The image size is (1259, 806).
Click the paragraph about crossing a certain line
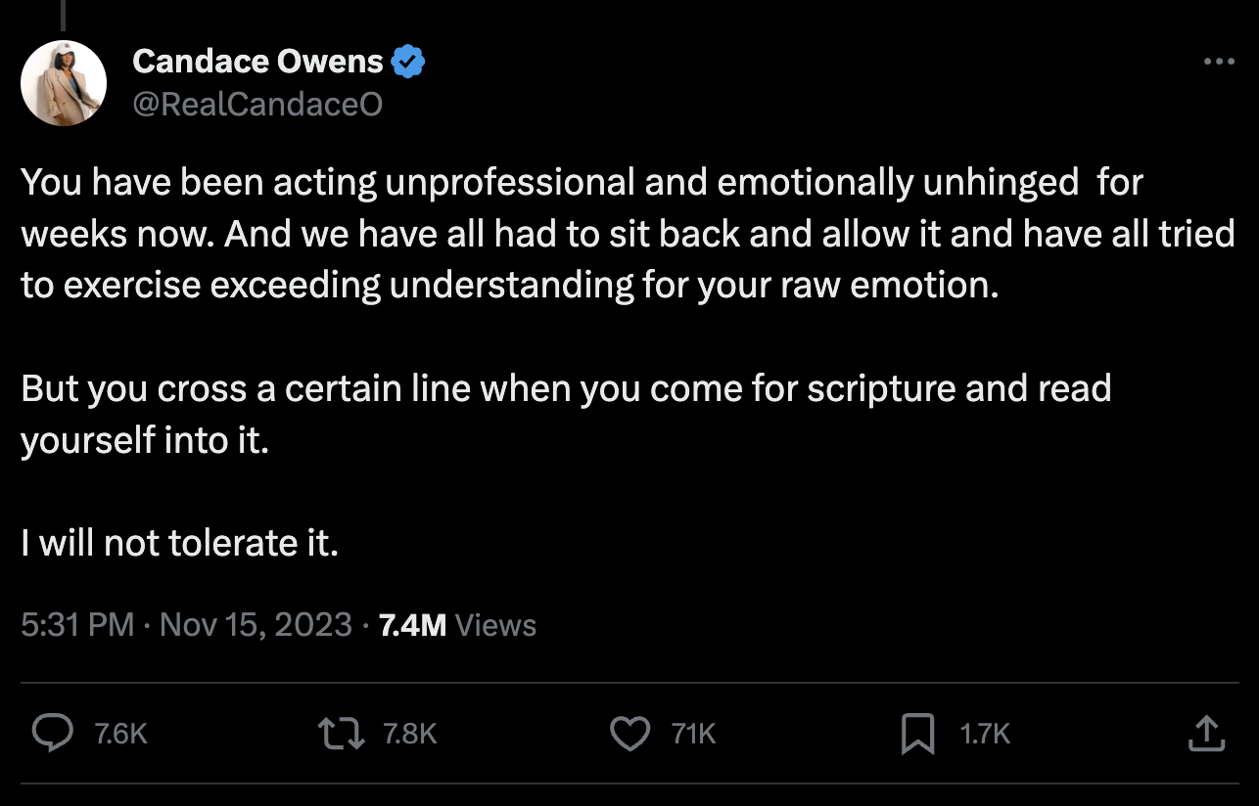coord(566,414)
